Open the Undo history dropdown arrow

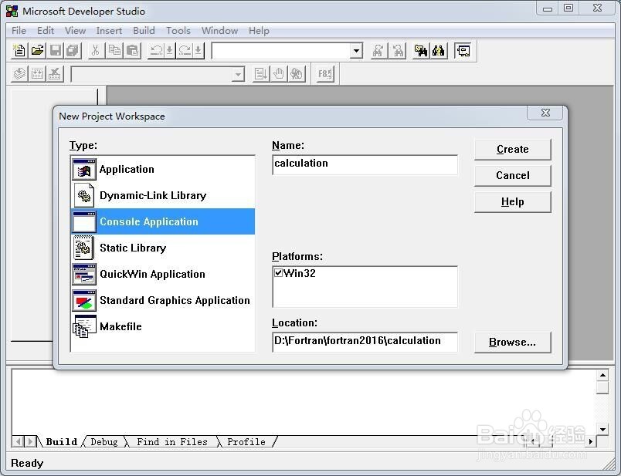click(169, 51)
